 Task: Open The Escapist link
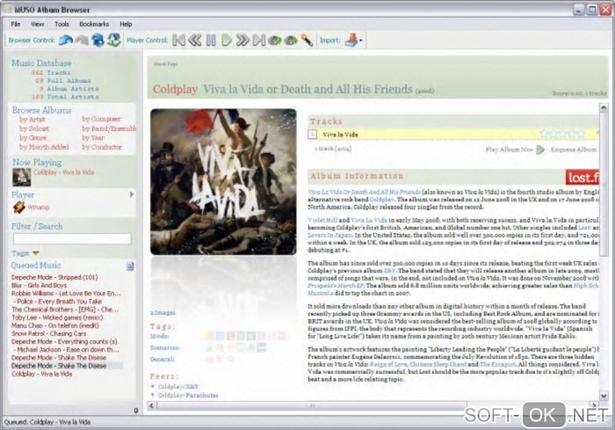pos(497,364)
